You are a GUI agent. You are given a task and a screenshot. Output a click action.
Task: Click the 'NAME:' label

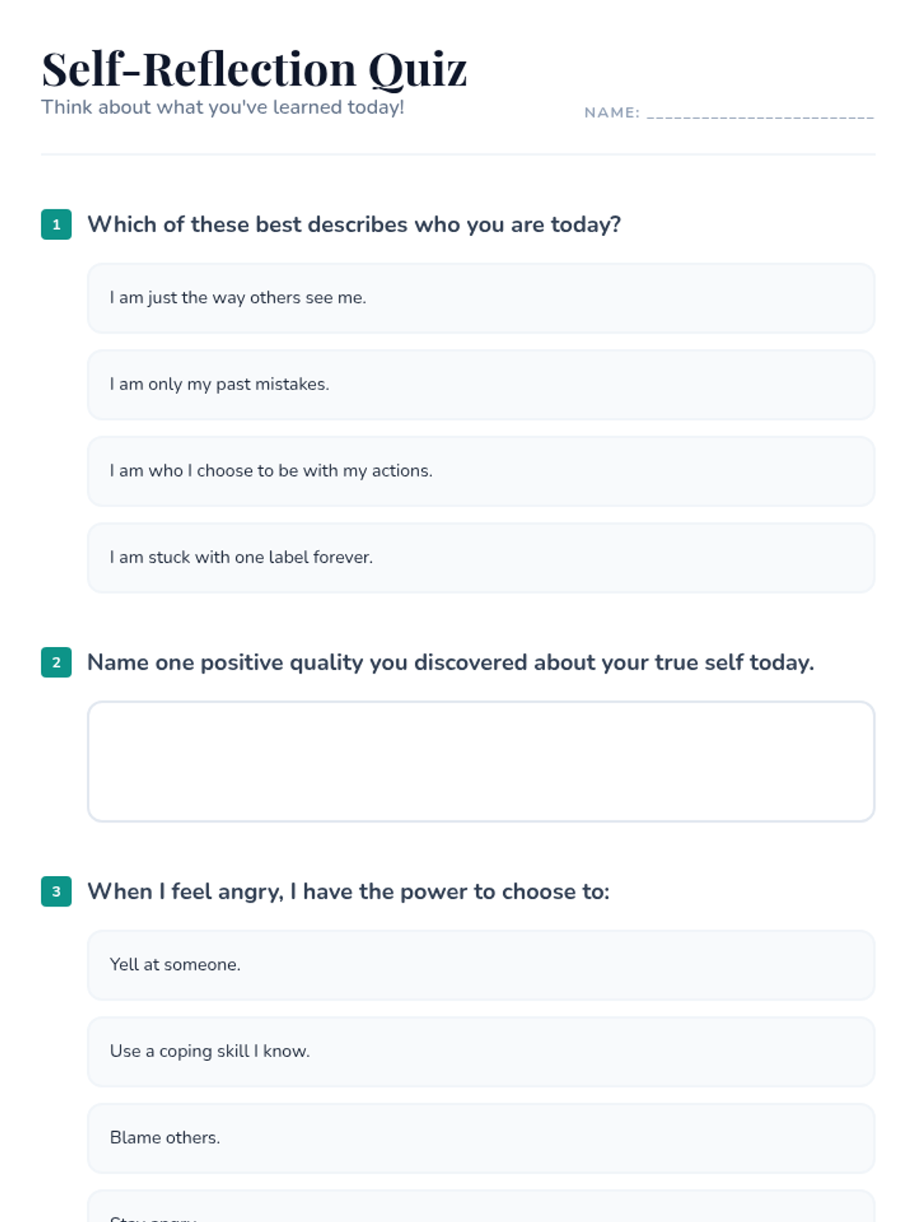pos(611,113)
